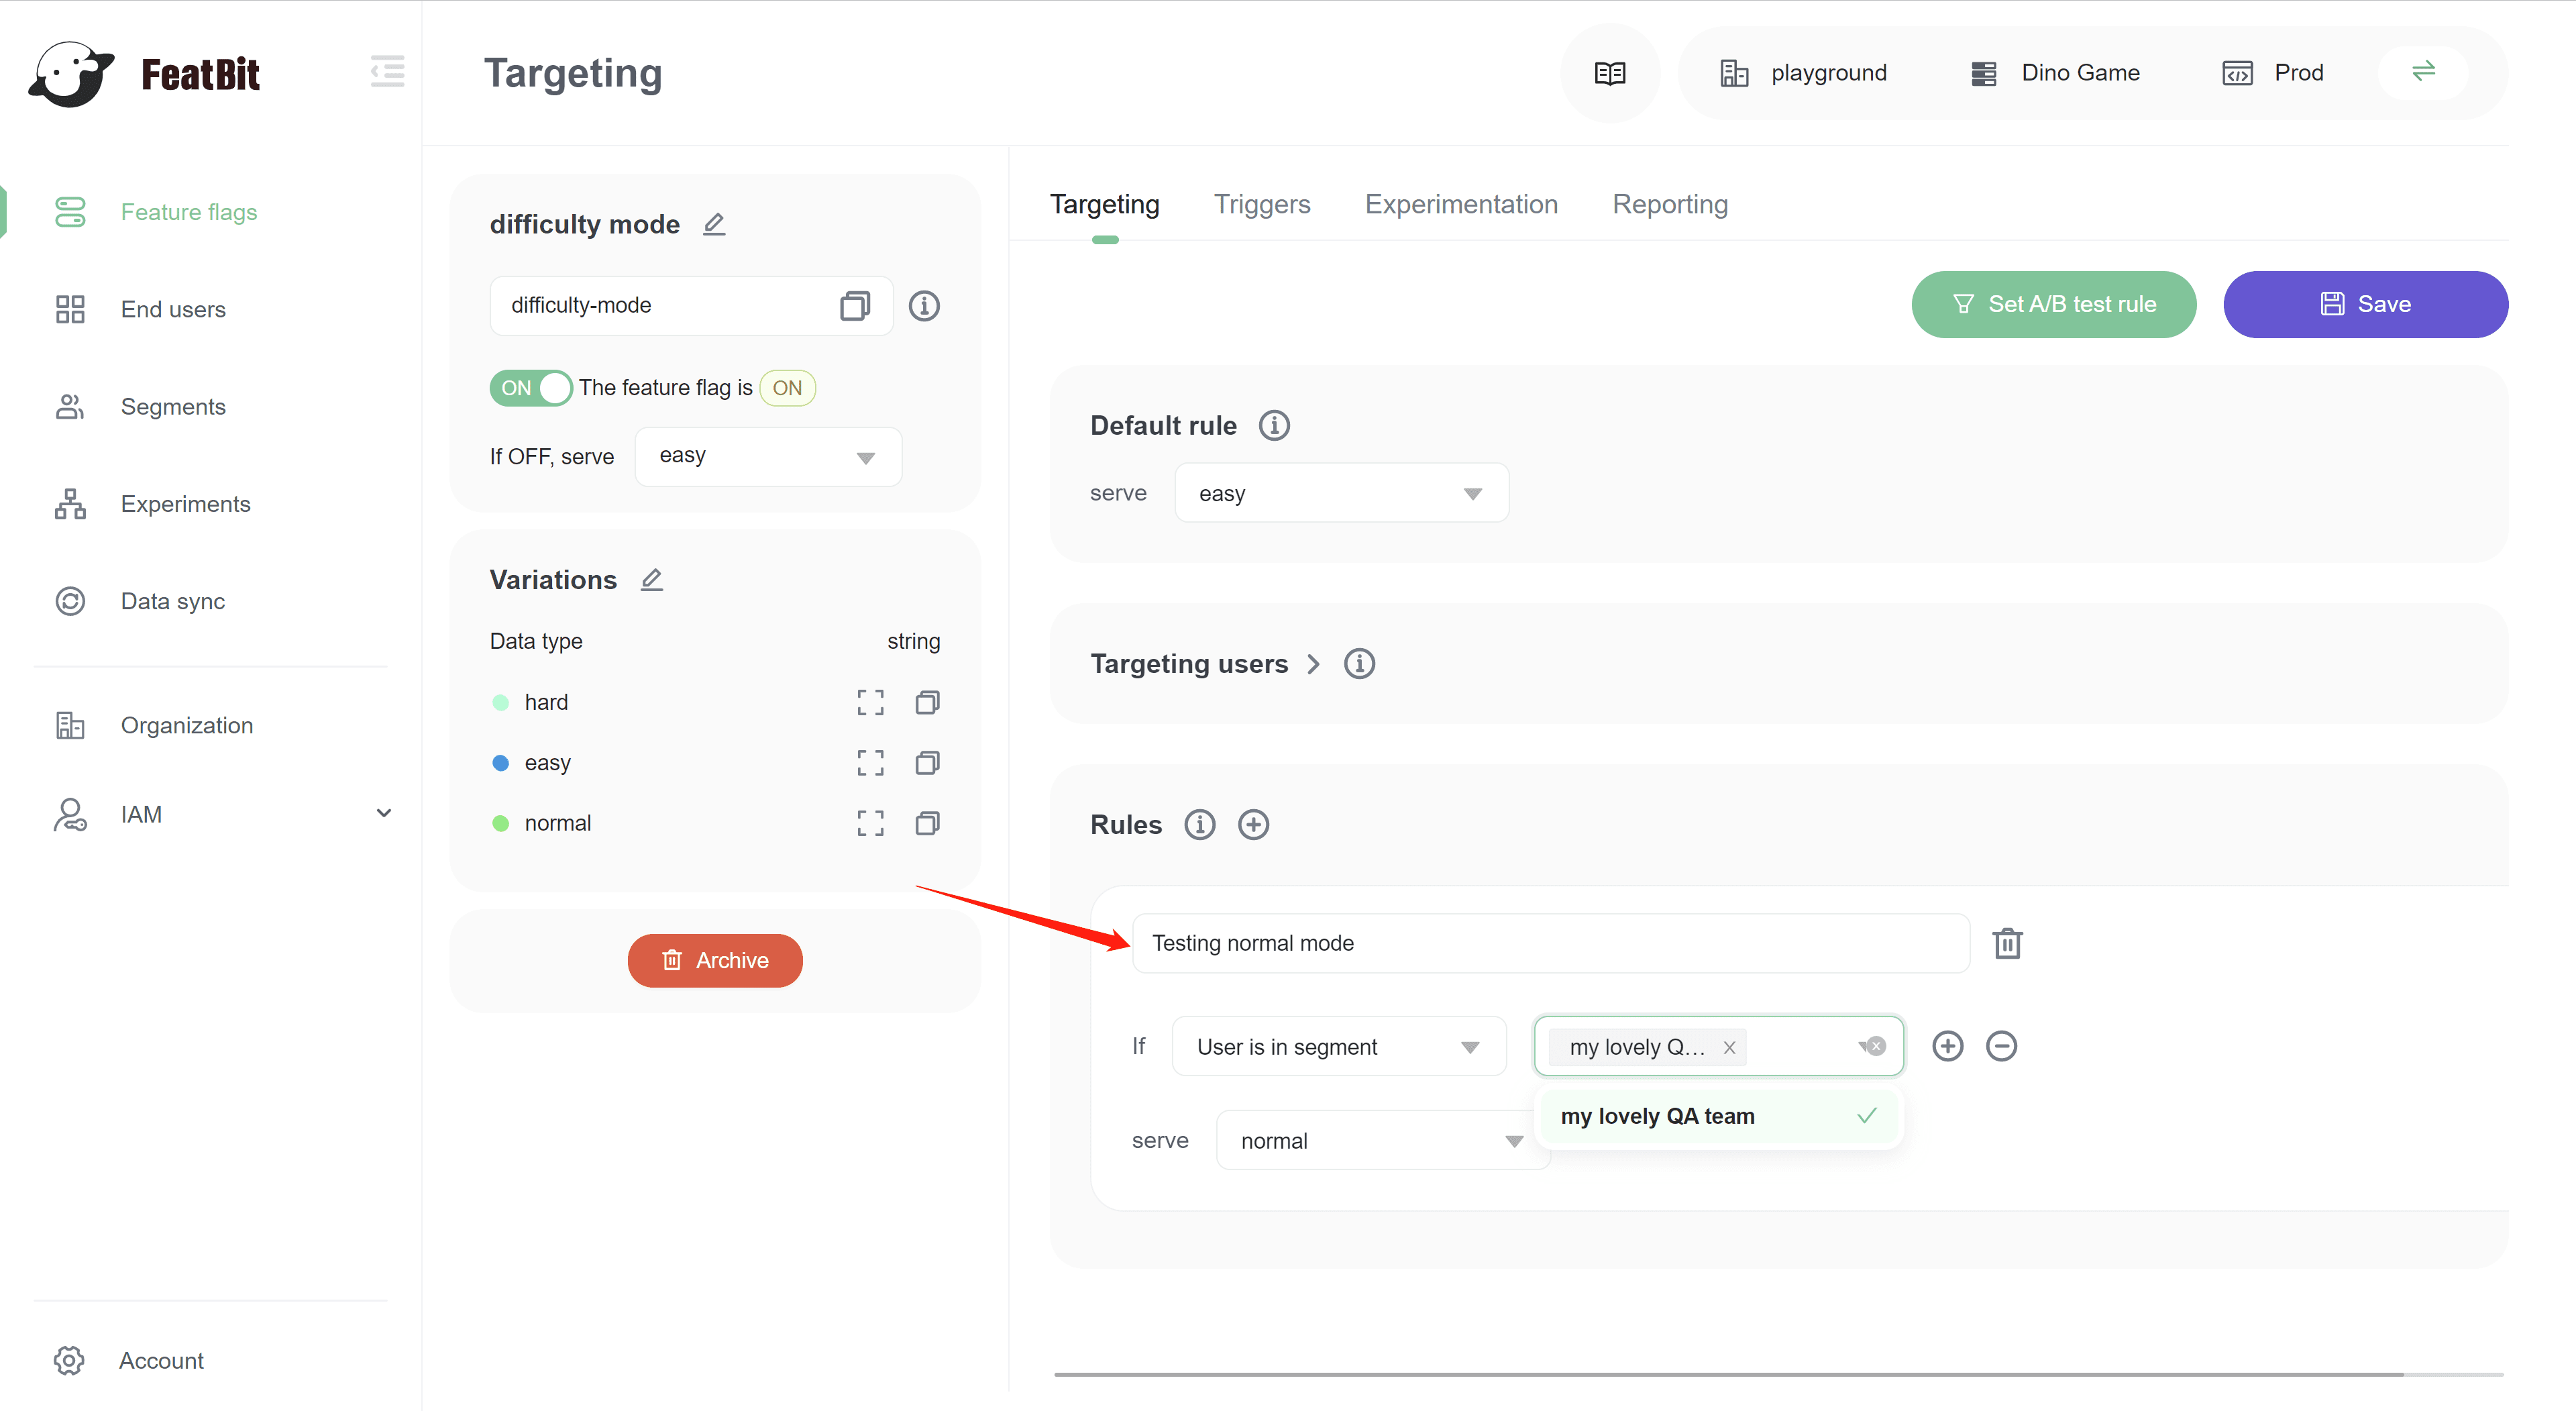Remove the condition using the minus icon
This screenshot has width=2576, height=1411.
[2001, 1046]
